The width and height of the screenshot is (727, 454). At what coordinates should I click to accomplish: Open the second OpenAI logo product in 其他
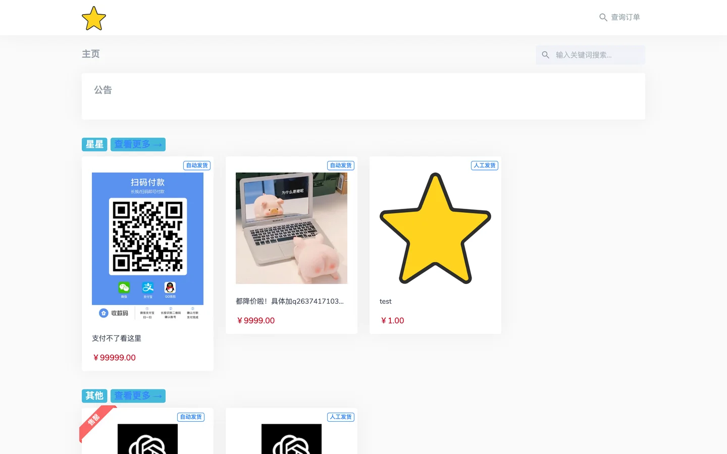pyautogui.click(x=291, y=439)
